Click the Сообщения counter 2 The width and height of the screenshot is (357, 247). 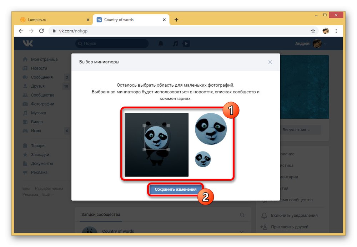click(67, 77)
